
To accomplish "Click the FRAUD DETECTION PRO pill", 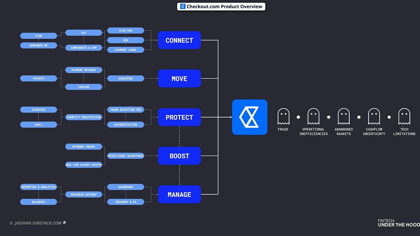I will point(126,110).
